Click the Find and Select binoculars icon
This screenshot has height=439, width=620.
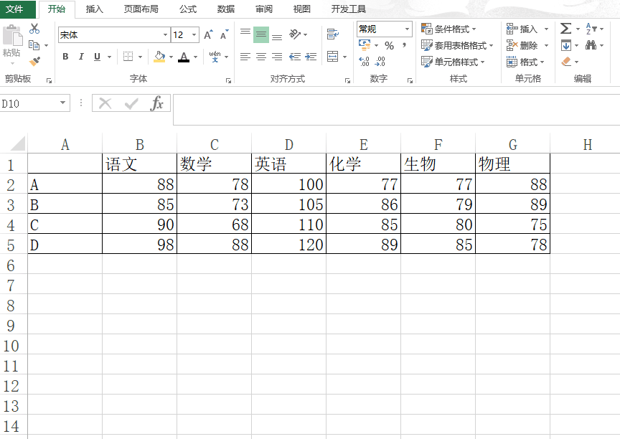(591, 45)
